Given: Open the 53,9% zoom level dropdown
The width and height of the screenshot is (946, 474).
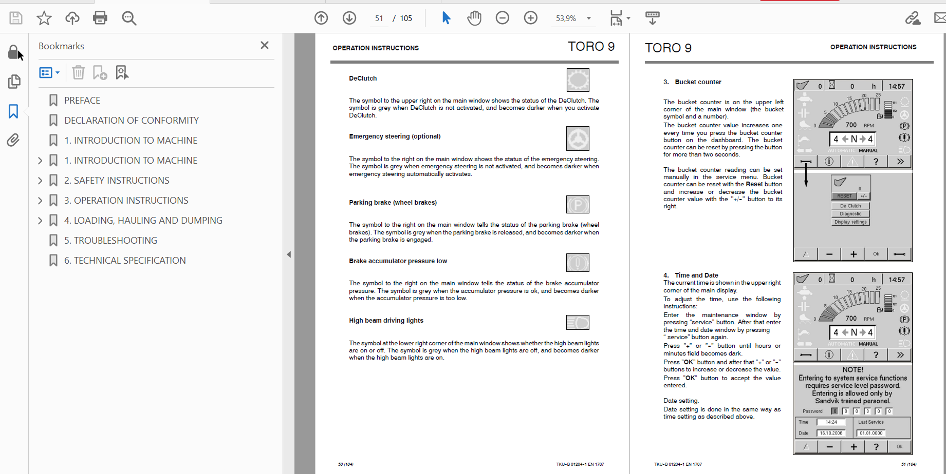Looking at the screenshot, I should point(589,18).
